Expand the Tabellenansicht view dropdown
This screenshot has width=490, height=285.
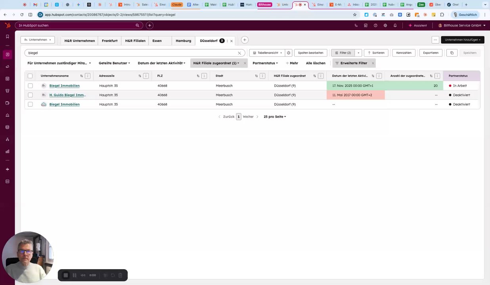(x=267, y=53)
